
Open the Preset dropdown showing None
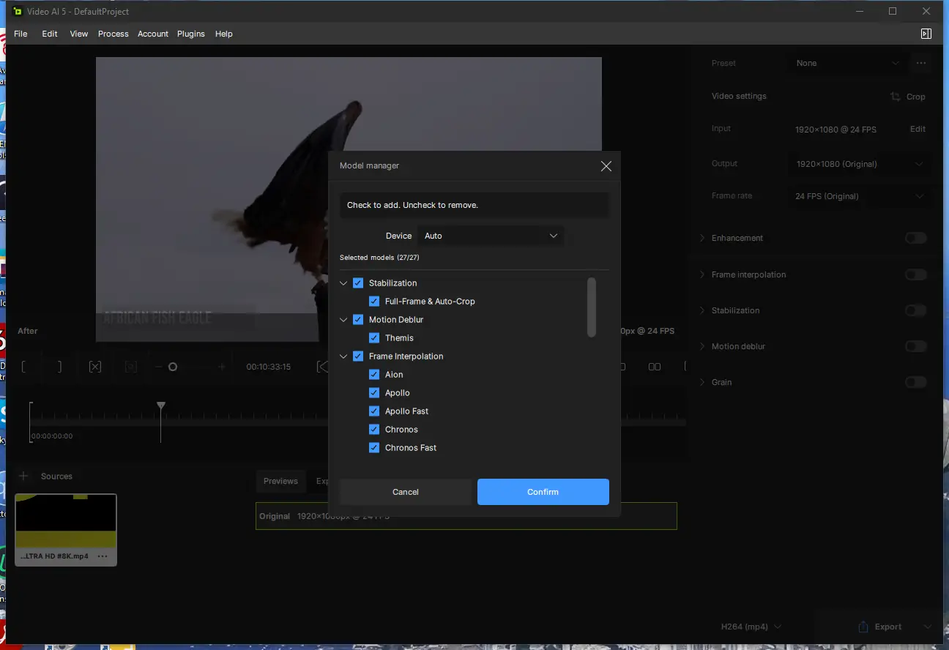pos(848,63)
